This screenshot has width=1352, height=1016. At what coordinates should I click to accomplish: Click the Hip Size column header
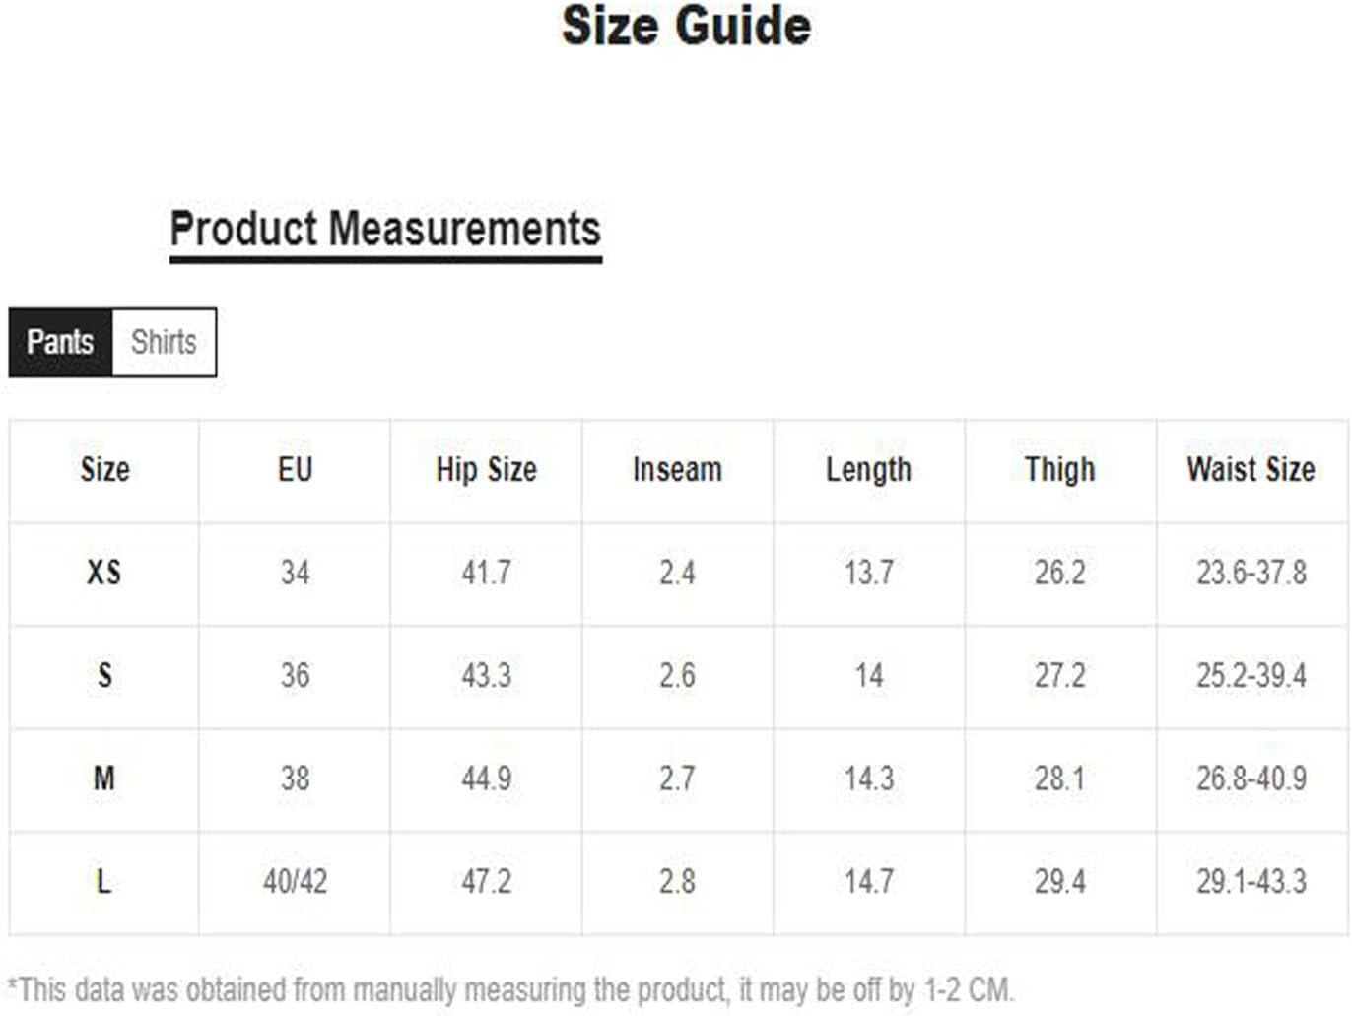486,470
